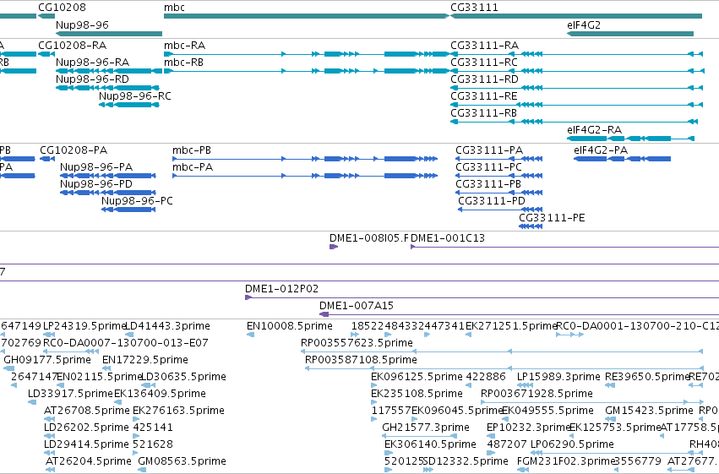Select EST RP003587108.5prime
This screenshot has width=719, height=474.
point(504,368)
